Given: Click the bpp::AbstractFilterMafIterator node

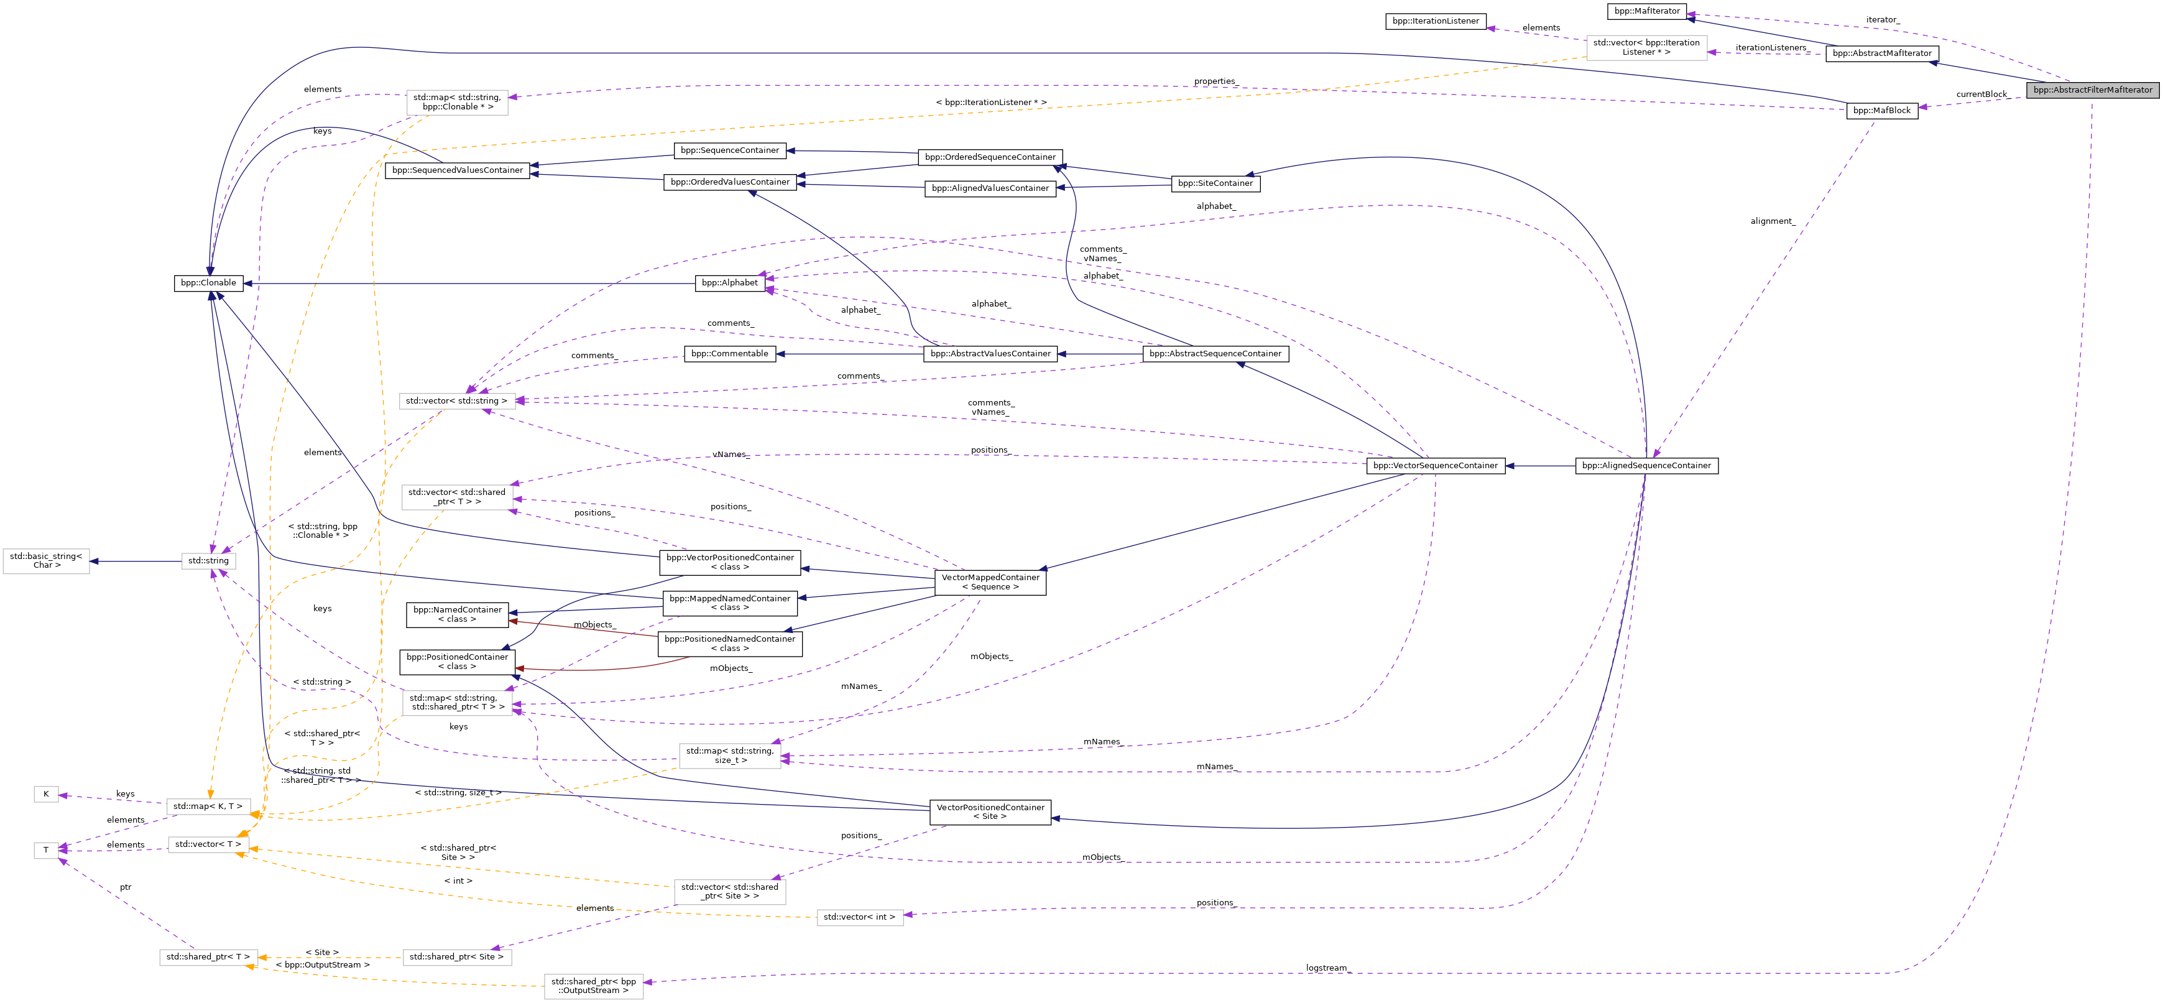Looking at the screenshot, I should coord(2092,90).
